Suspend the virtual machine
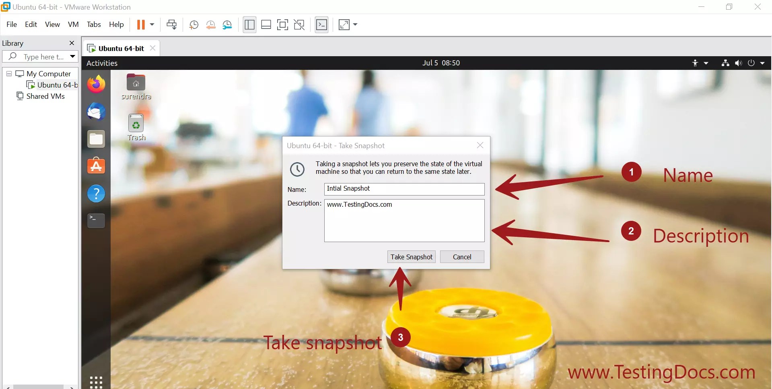 click(142, 24)
